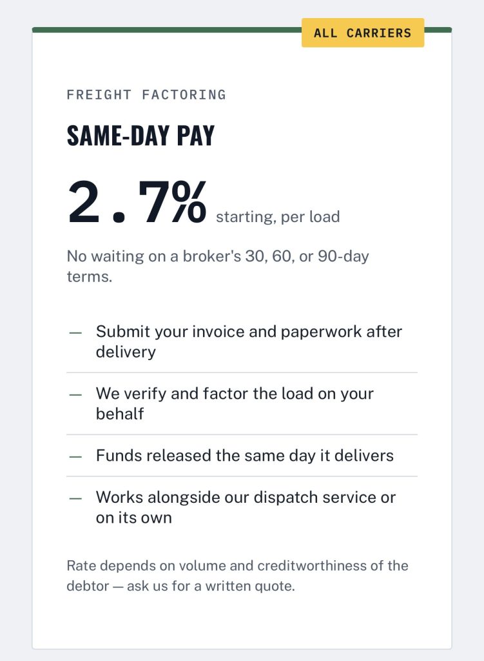This screenshot has height=661, width=484.
Task: Click the word 'behalf' in second item
Action: 120,414
